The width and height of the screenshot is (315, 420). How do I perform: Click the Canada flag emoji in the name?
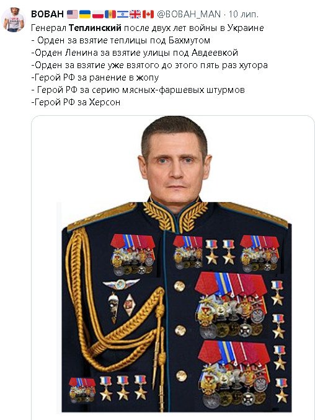point(148,14)
